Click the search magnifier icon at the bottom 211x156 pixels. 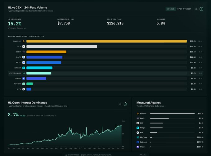click(x=66, y=155)
